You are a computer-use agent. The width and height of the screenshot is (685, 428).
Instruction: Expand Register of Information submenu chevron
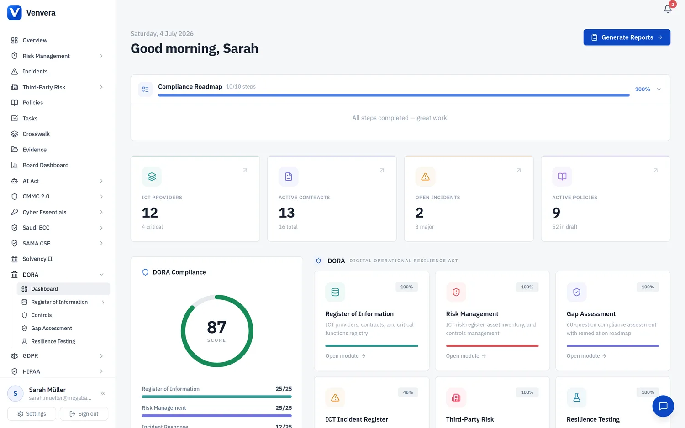[103, 302]
